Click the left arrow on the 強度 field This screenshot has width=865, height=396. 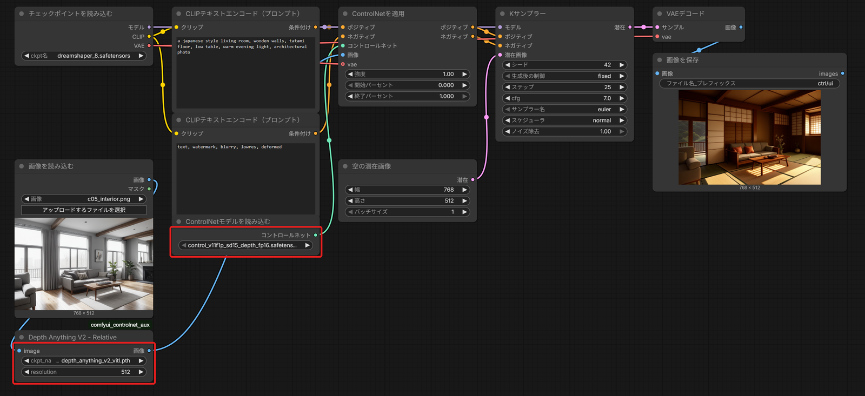[350, 74]
